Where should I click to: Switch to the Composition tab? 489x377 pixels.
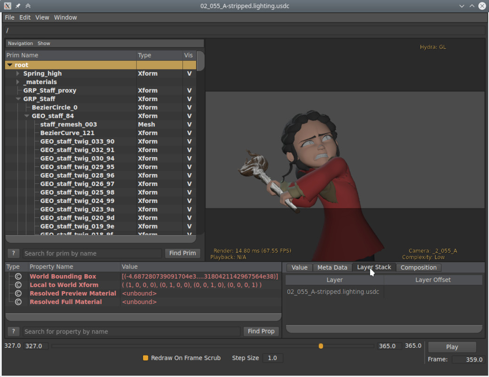(418, 267)
